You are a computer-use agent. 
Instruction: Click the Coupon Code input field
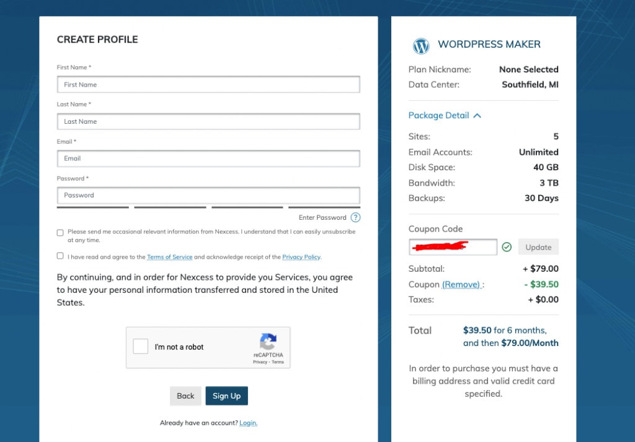[453, 247]
